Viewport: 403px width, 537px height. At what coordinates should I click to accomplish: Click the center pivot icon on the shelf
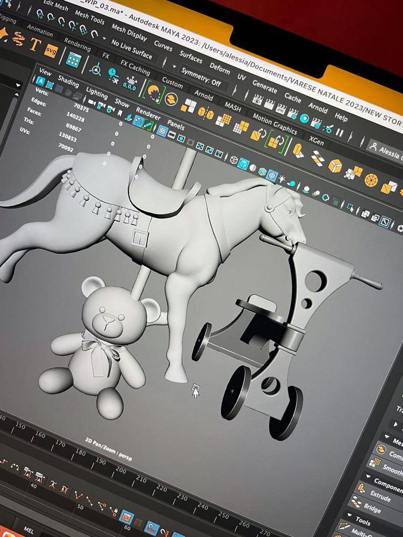96,69
